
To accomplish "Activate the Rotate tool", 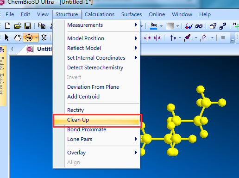I will [29, 37].
